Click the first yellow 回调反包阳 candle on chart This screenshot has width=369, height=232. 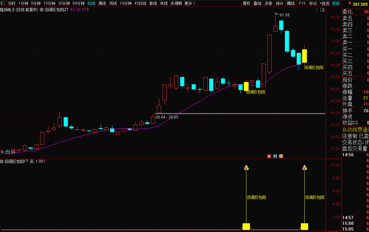(x=246, y=86)
